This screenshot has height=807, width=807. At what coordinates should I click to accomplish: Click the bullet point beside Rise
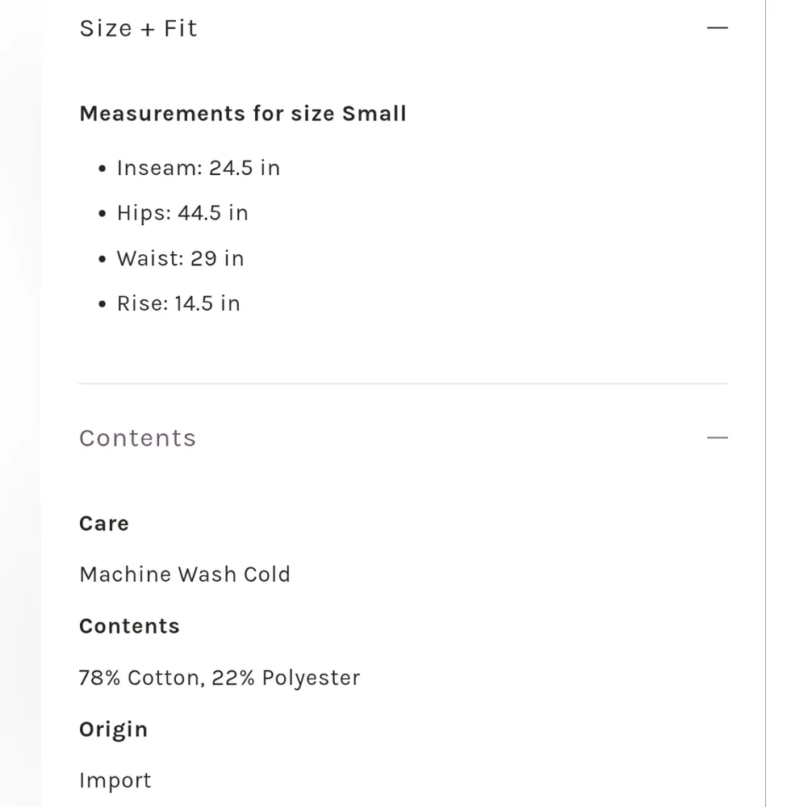(102, 304)
